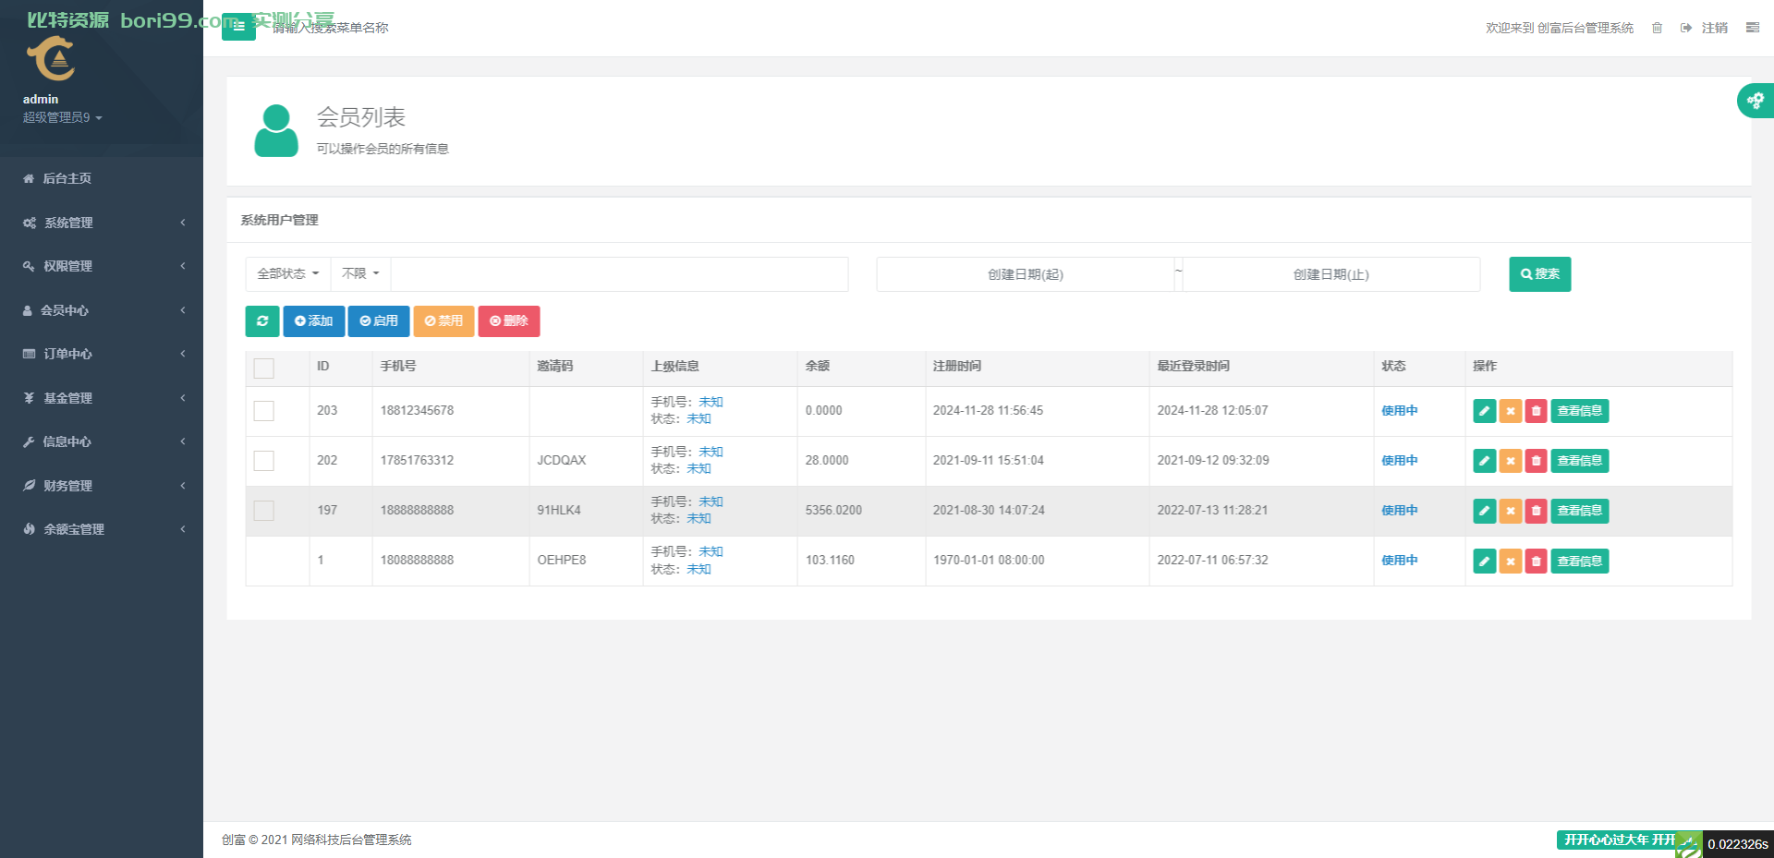The height and width of the screenshot is (858, 1774).
Task: Click the blue 添加 button
Action: [314, 321]
